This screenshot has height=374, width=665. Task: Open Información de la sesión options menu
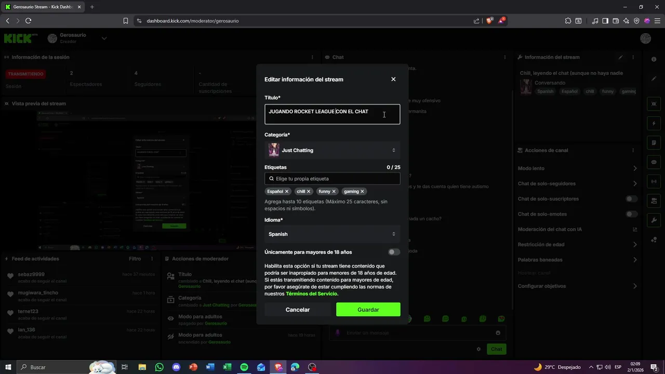click(x=312, y=57)
